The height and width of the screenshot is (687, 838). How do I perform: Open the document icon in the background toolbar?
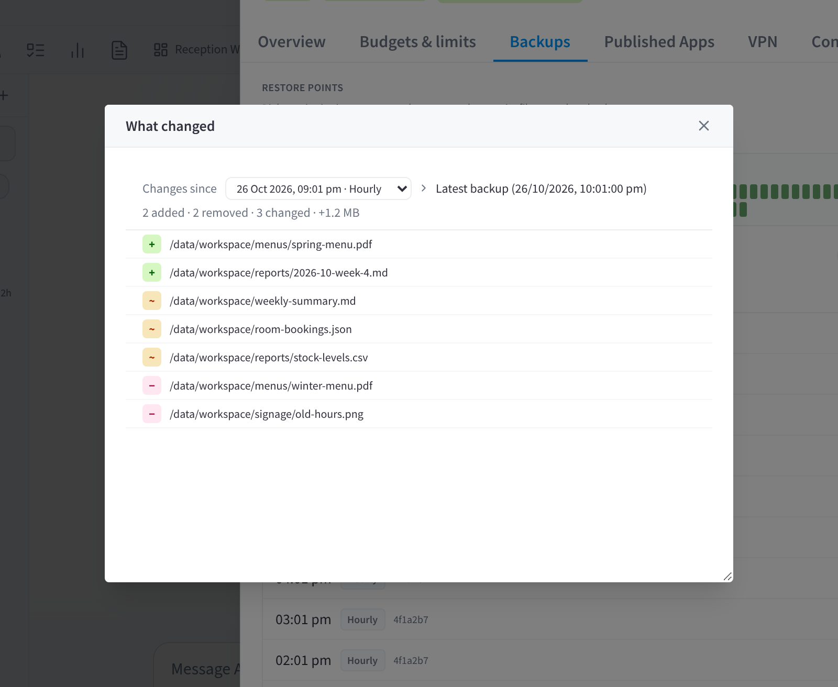(x=119, y=50)
